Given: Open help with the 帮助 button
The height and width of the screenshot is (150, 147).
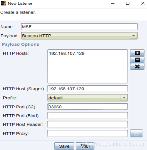Looking at the screenshot, I should [x=85, y=146].
